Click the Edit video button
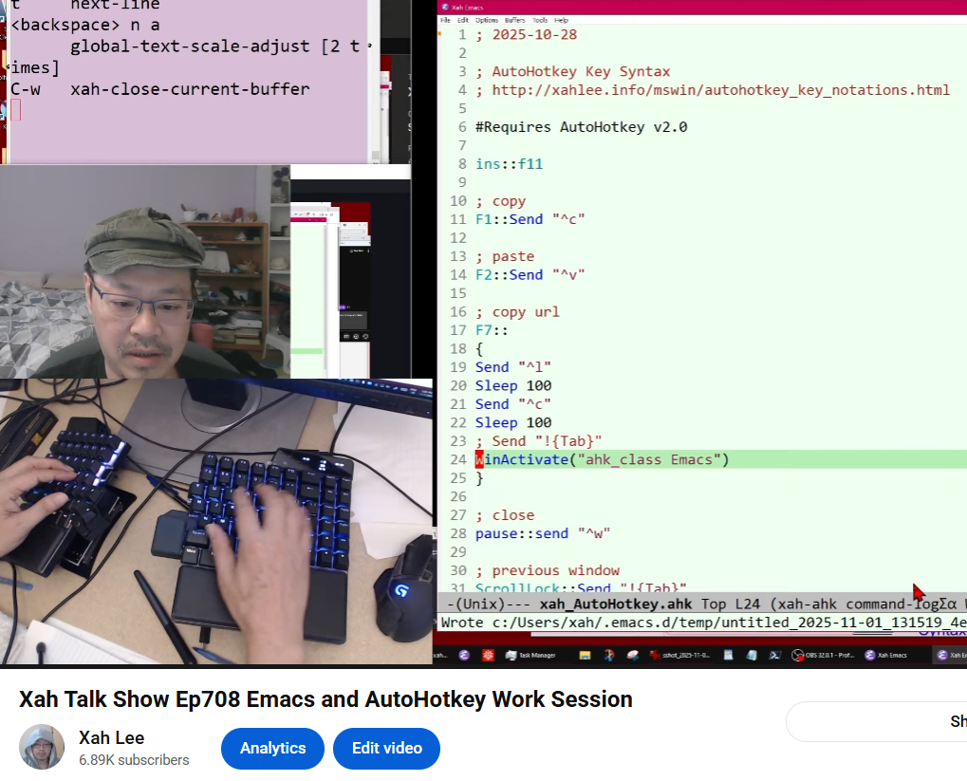Image resolution: width=967 pixels, height=781 pixels. (386, 748)
